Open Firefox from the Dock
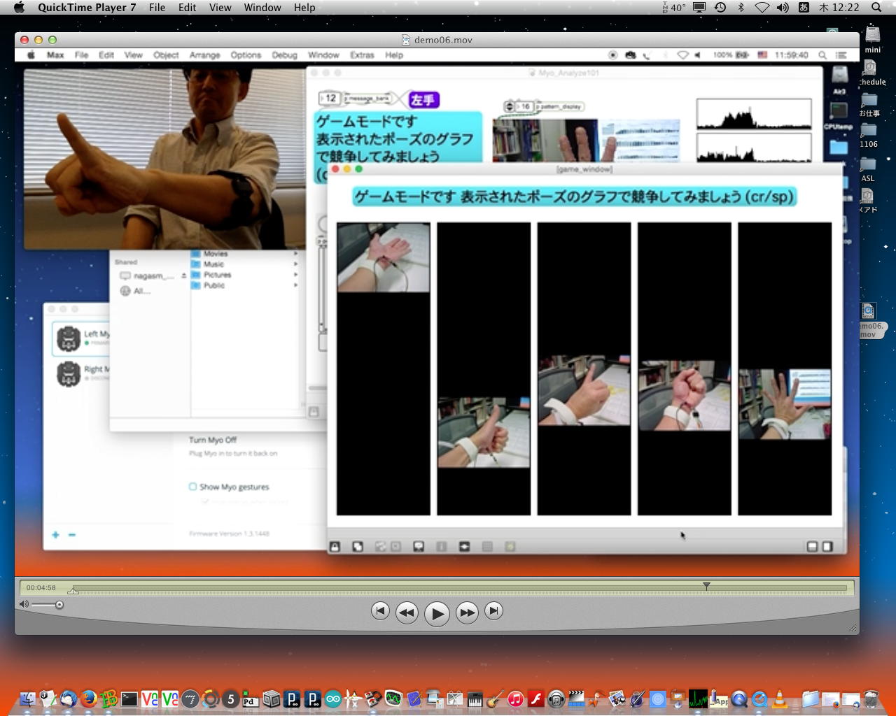Viewport: 896px width, 716px height. (88, 699)
